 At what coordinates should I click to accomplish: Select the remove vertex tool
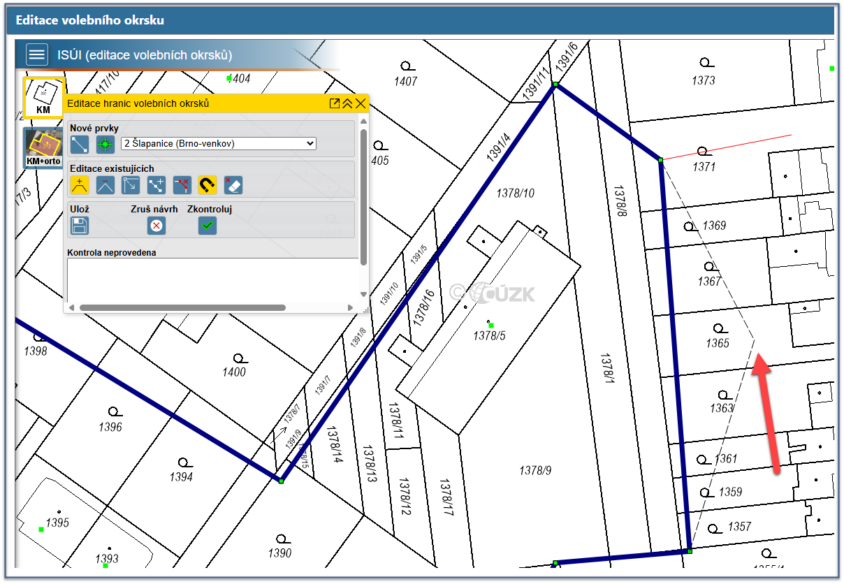(105, 185)
